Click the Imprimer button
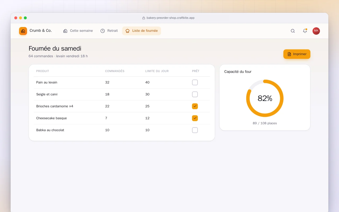 point(297,54)
